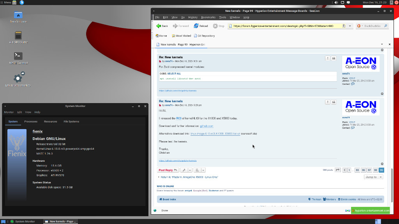
Task: Click the first A-EON avatar thumbnail
Action: point(361,64)
